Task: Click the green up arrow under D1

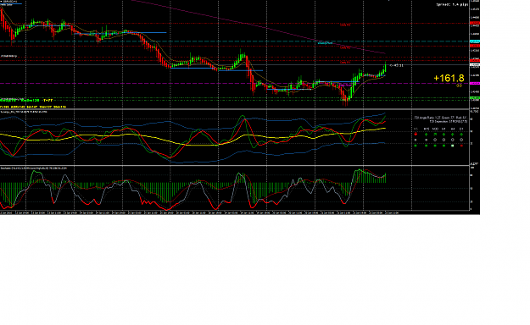Action: (461, 135)
